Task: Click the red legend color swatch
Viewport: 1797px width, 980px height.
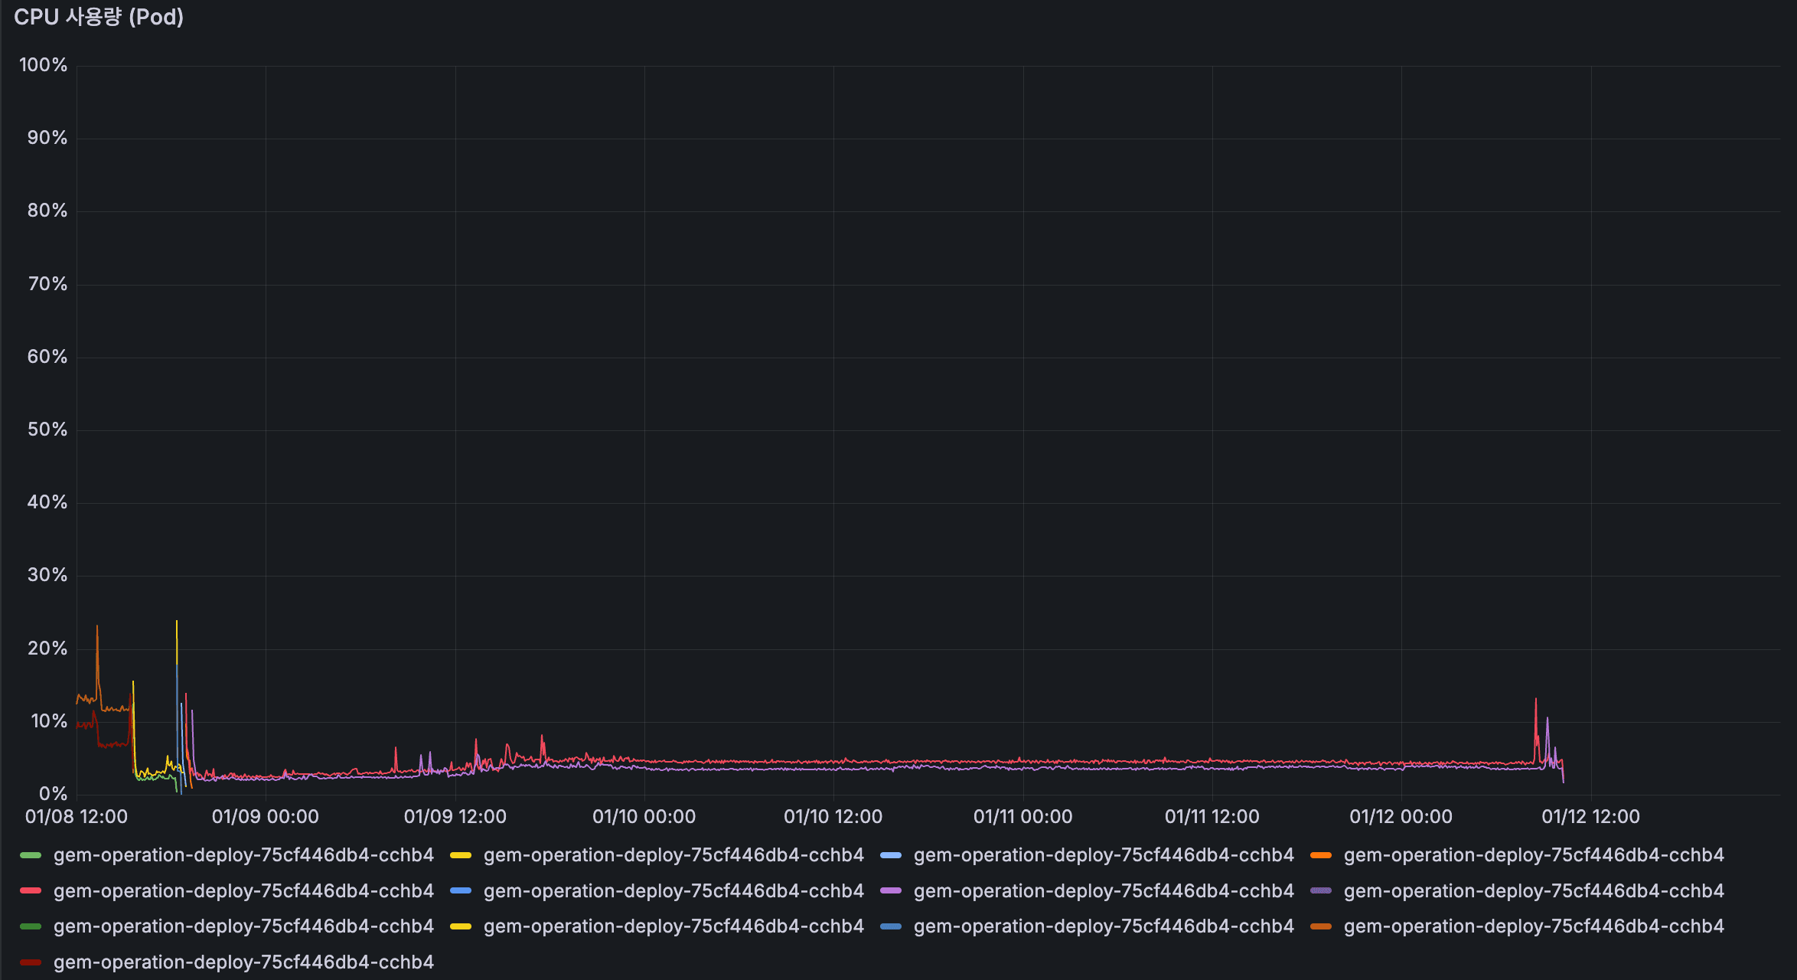Action: tap(31, 891)
